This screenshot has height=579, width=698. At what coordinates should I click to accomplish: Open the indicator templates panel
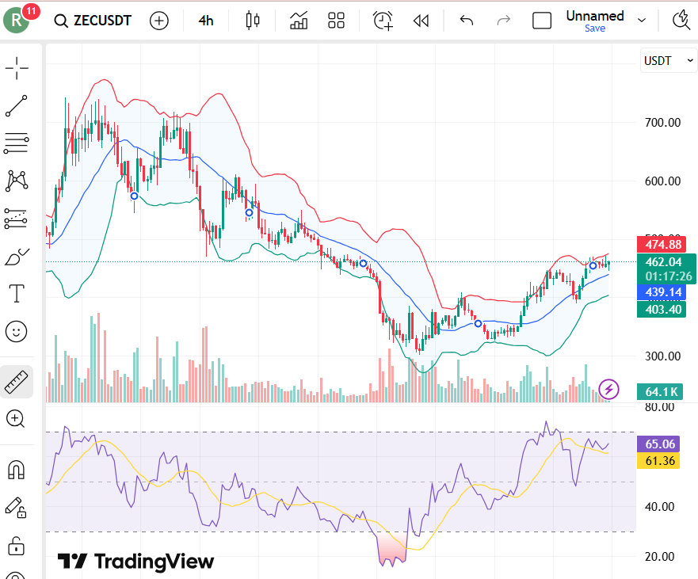pos(336,21)
